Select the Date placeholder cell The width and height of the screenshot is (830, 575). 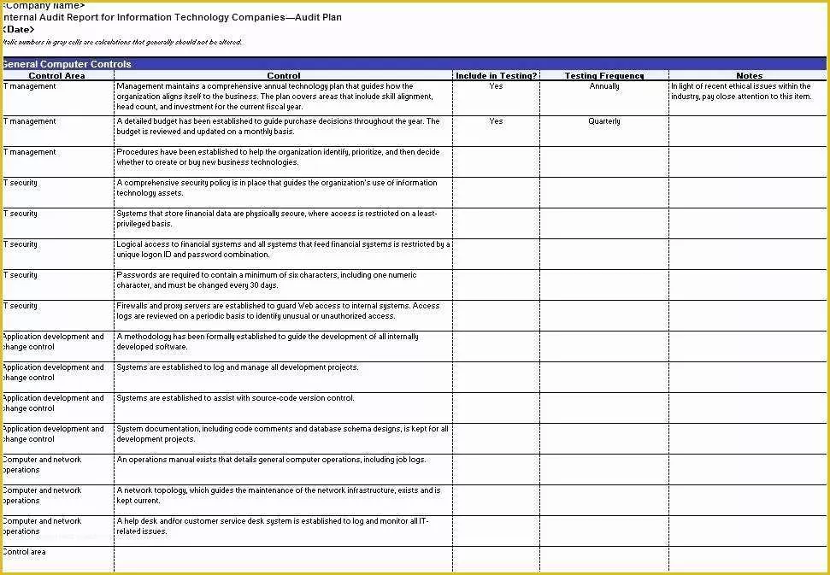[x=19, y=30]
